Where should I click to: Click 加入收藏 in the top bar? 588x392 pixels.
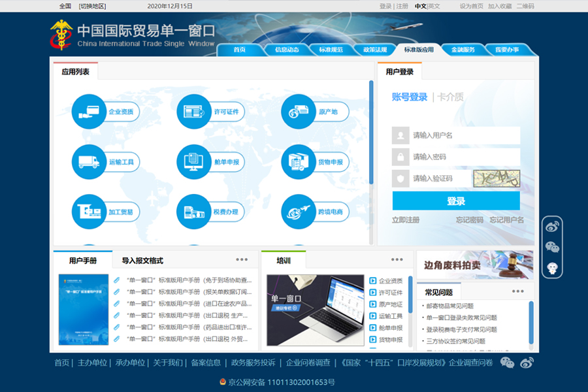click(x=500, y=6)
